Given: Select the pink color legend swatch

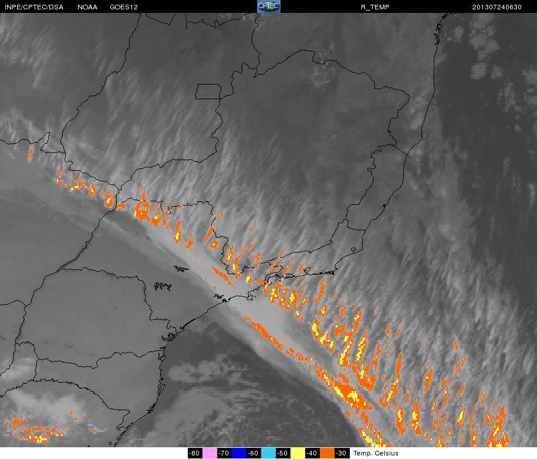Looking at the screenshot, I should tap(210, 453).
